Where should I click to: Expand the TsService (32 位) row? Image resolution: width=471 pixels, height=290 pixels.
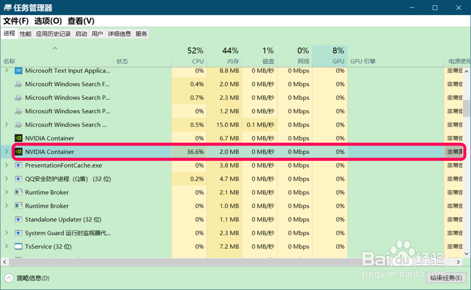click(7, 246)
